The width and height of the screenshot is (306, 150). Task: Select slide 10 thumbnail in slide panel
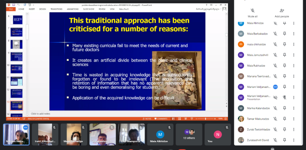click(17, 69)
